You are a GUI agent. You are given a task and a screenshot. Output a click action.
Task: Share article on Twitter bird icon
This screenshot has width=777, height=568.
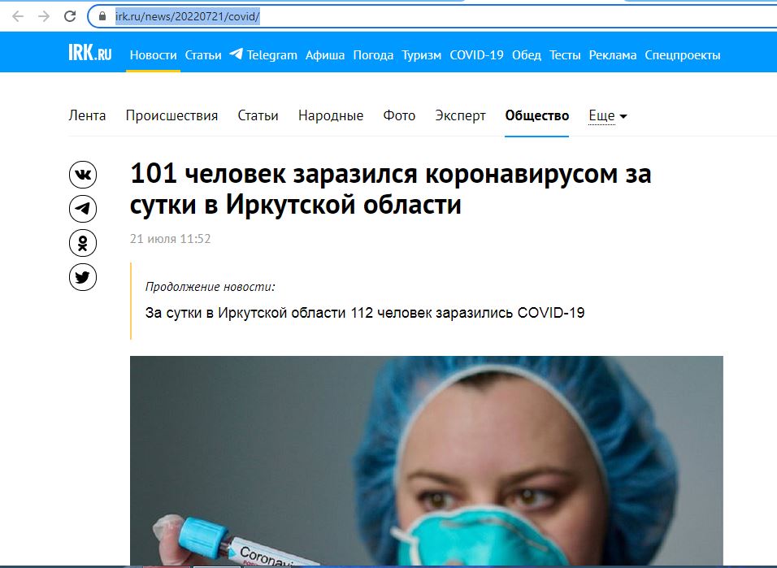(x=83, y=277)
